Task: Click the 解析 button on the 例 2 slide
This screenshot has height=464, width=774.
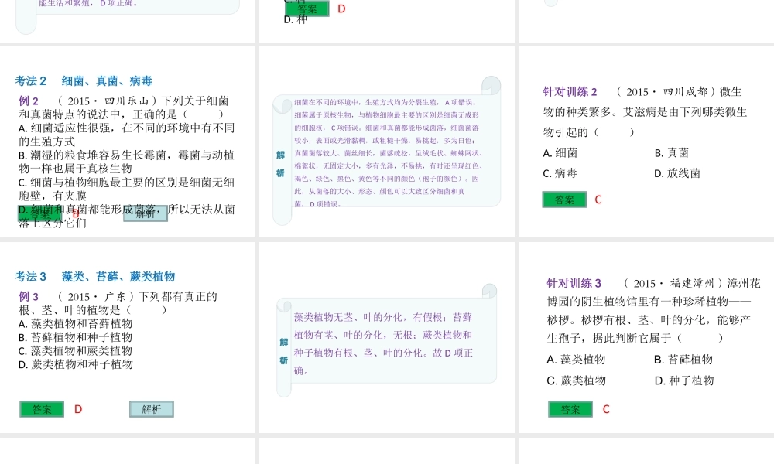Action: tap(146, 213)
